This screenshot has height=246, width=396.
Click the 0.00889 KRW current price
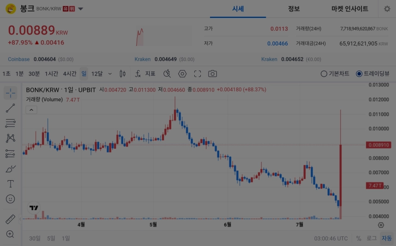(38, 30)
